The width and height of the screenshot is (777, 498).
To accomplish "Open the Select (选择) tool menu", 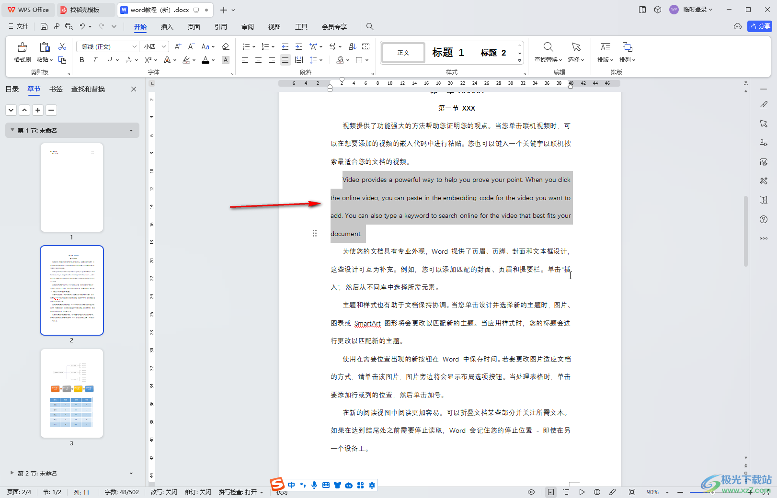I will 576,52.
